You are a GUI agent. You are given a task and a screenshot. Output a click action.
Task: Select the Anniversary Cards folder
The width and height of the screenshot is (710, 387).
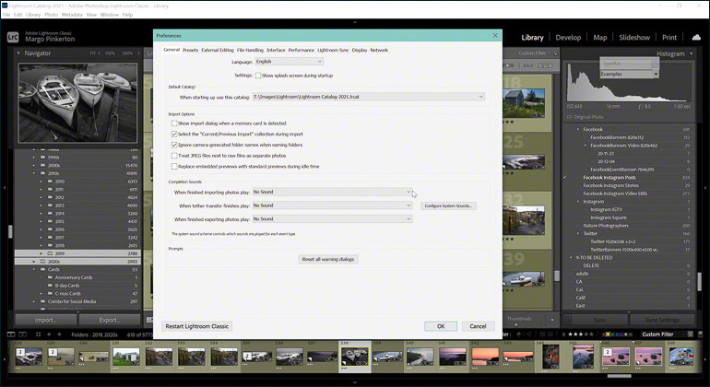click(74, 277)
